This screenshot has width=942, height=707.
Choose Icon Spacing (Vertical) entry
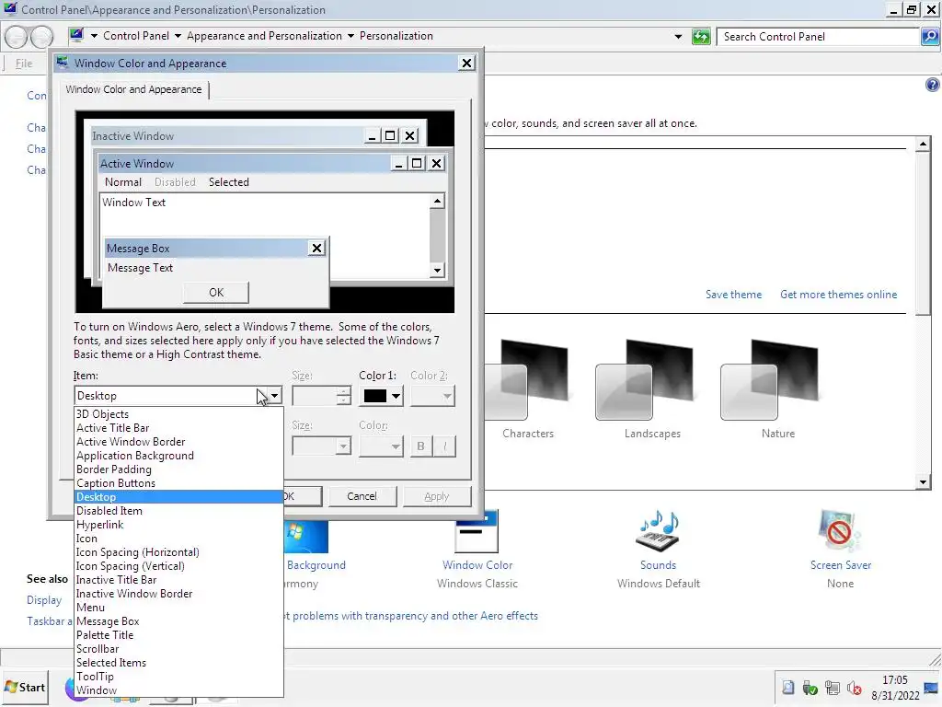(x=178, y=566)
